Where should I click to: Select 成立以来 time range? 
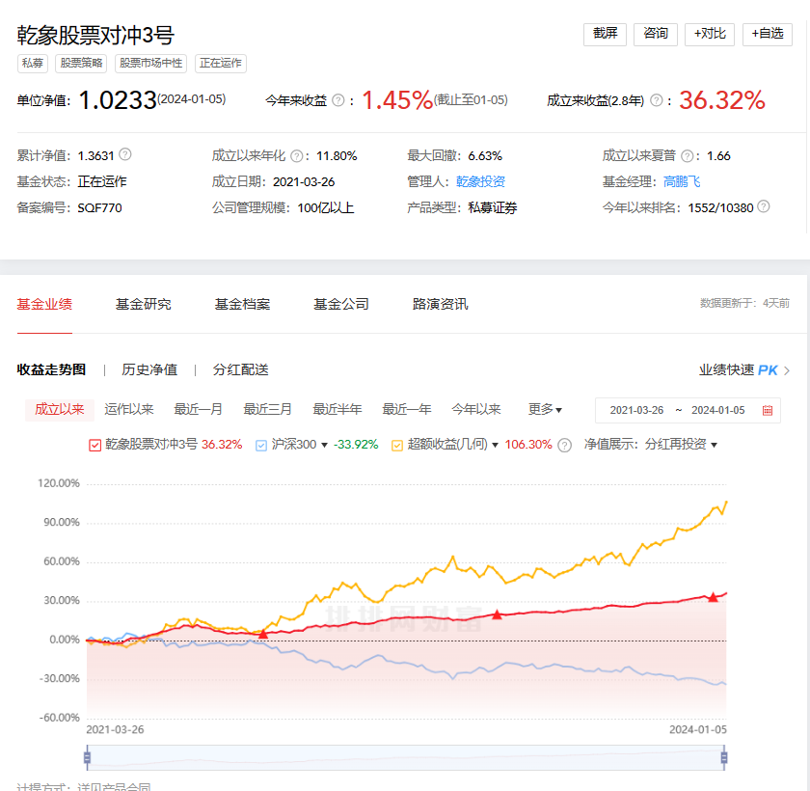[x=60, y=410]
